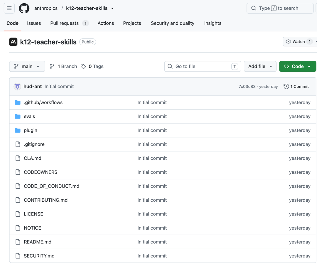Open the .github/workflows folder icon

(18, 102)
